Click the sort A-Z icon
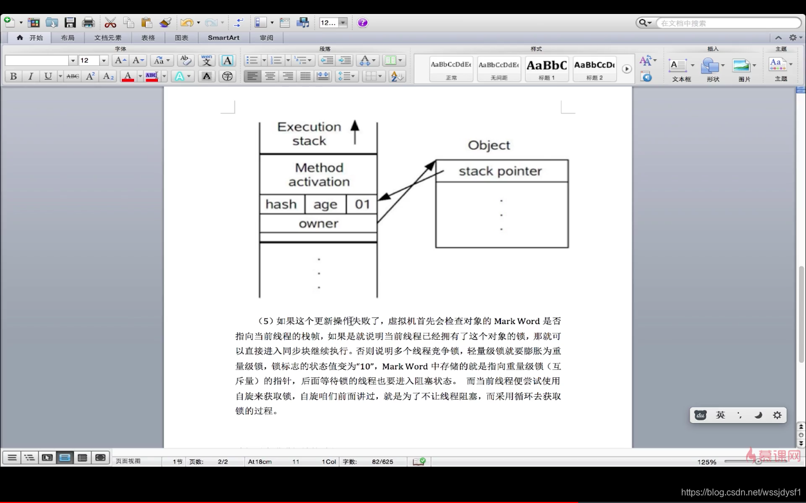 [397, 76]
